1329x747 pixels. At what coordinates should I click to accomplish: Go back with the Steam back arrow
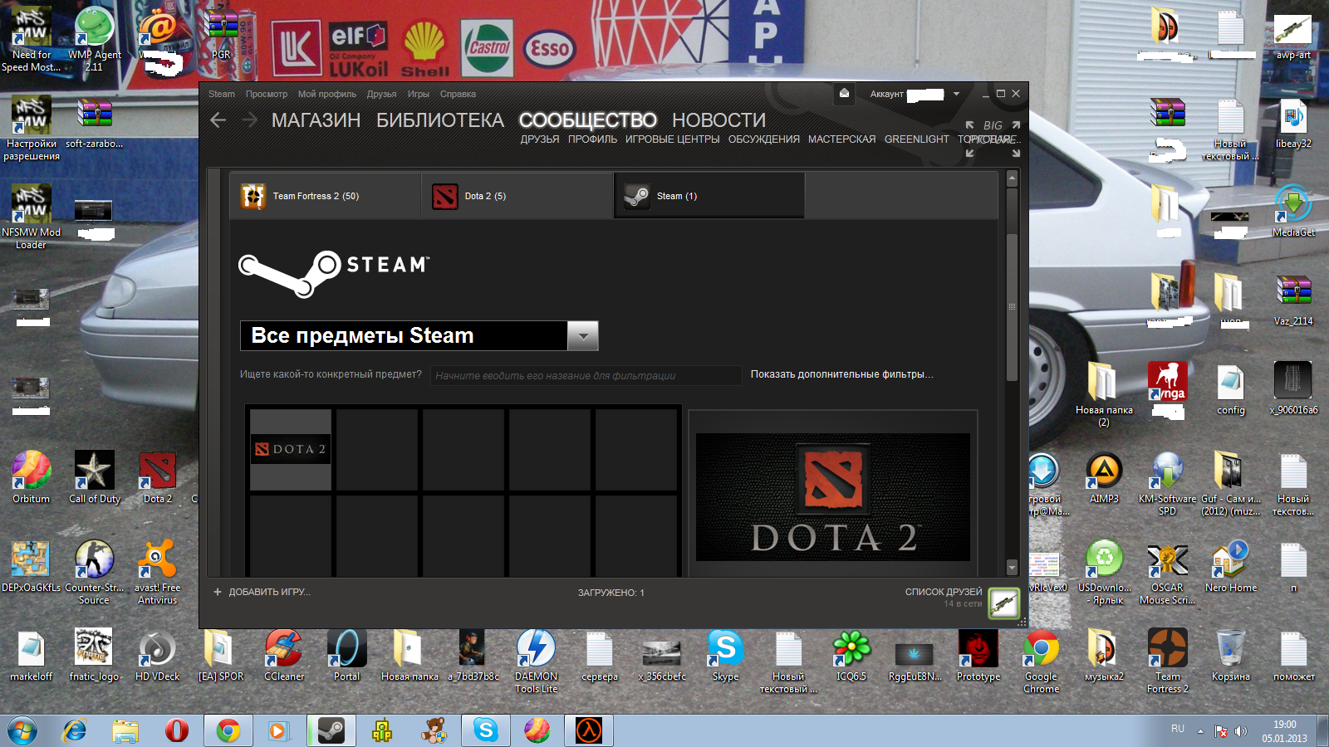click(218, 120)
